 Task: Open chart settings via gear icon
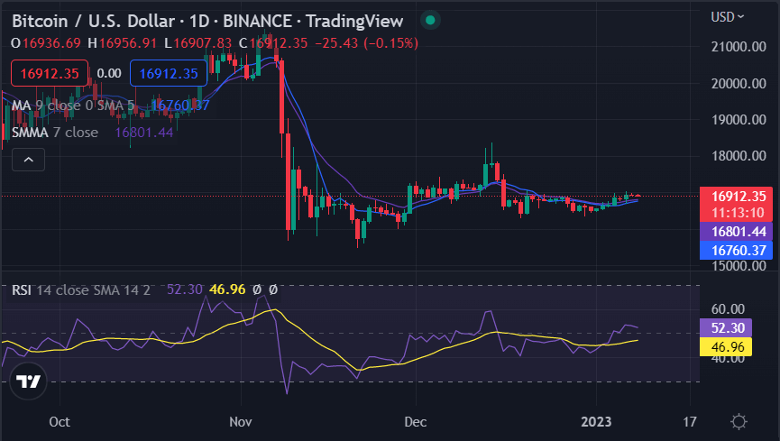coord(739,421)
